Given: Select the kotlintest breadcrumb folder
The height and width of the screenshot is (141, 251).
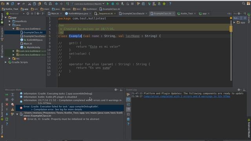Looking at the screenshot, I should (90, 9).
